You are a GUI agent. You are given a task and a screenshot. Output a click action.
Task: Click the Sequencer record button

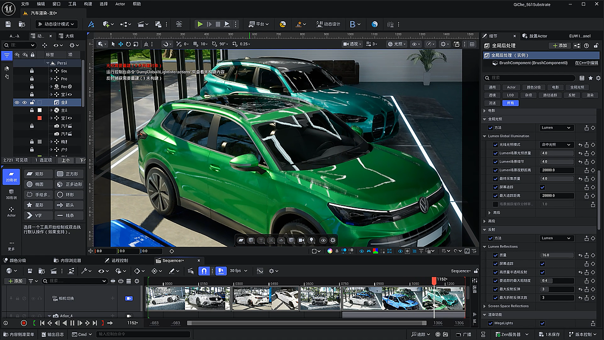pos(24,323)
